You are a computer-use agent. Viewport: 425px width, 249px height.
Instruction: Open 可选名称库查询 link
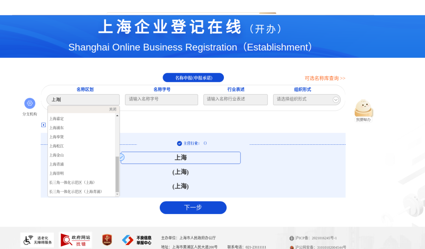325,78
